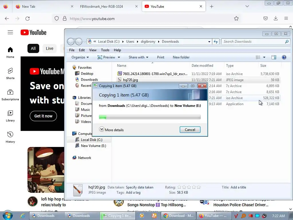Open the Firefox downloads arrow icon

pyautogui.click(x=276, y=18)
